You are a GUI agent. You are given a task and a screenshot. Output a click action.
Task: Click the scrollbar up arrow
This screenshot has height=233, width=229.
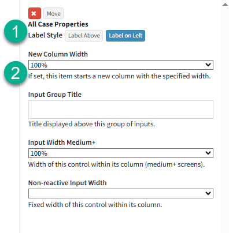click(225, 5)
